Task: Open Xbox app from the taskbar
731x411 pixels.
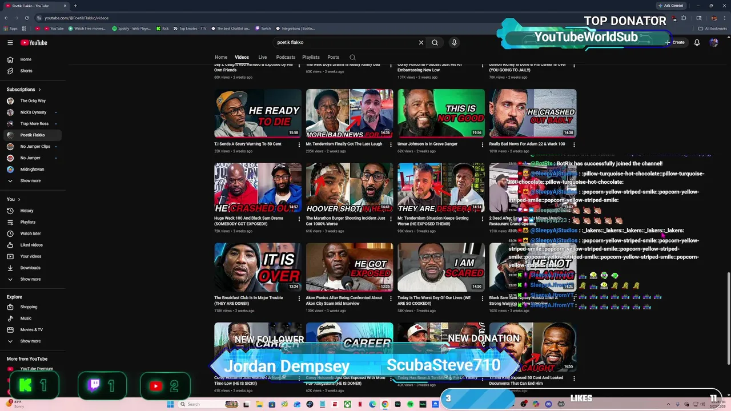Action: click(347, 404)
